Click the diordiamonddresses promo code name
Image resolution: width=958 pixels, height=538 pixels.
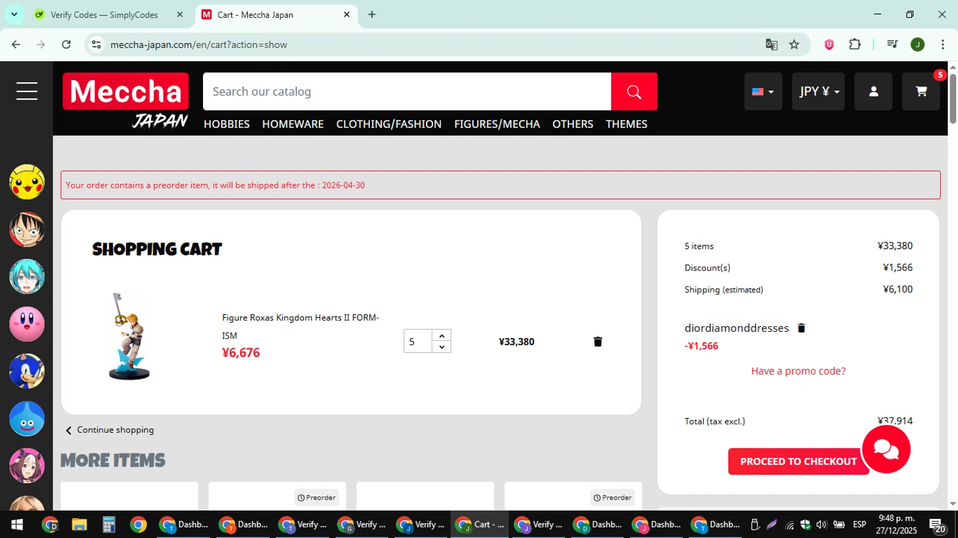(736, 328)
